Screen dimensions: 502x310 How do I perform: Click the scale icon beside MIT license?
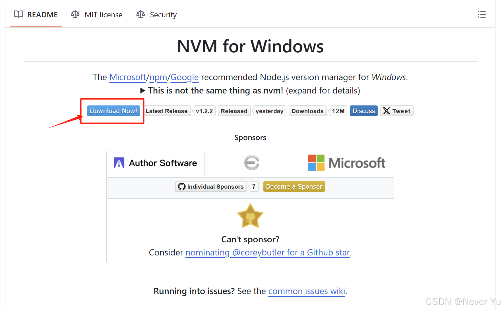75,14
